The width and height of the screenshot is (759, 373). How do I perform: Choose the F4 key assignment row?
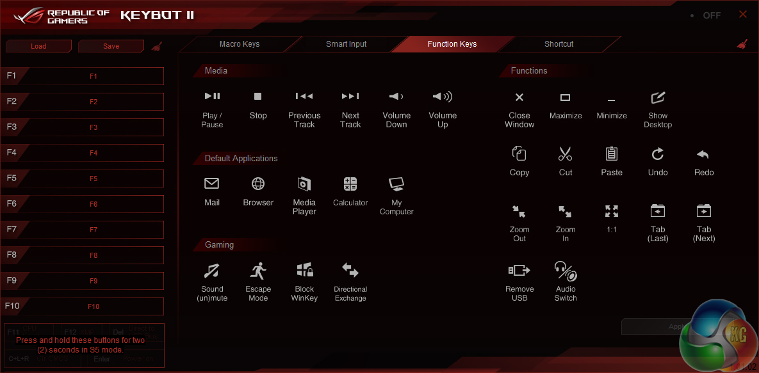(x=82, y=153)
